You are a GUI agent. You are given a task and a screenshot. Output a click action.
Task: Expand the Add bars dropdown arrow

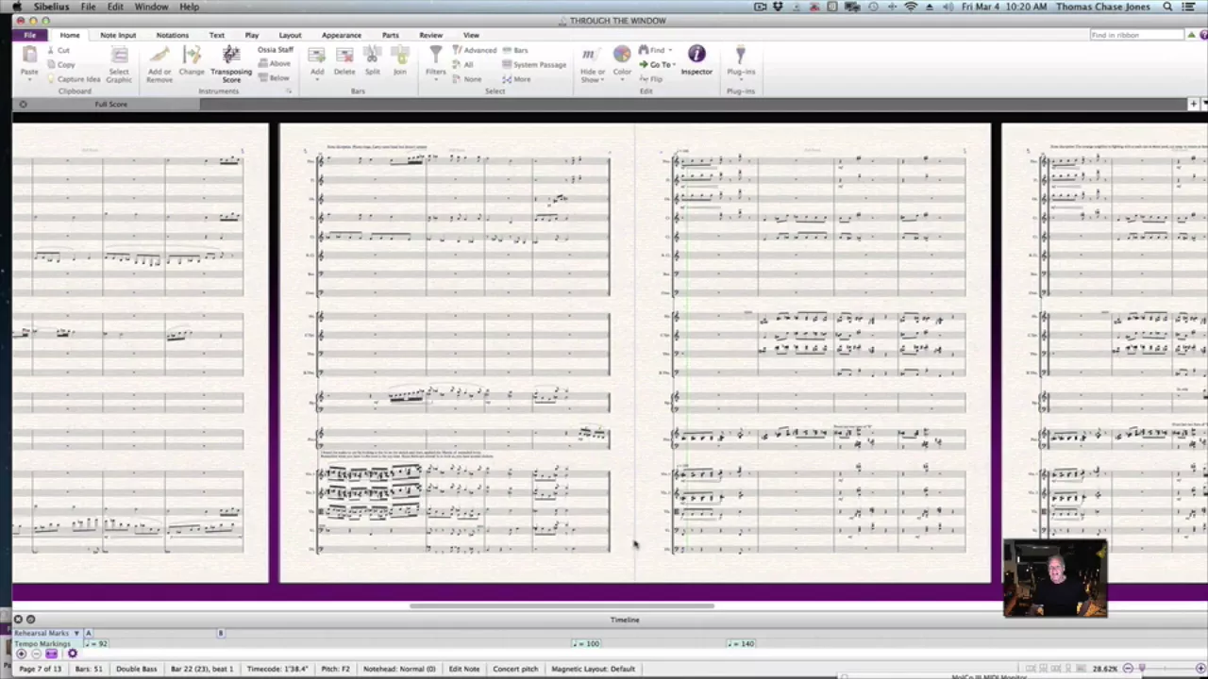[317, 79]
